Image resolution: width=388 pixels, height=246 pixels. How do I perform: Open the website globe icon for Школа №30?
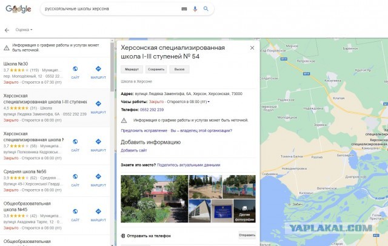click(75, 68)
